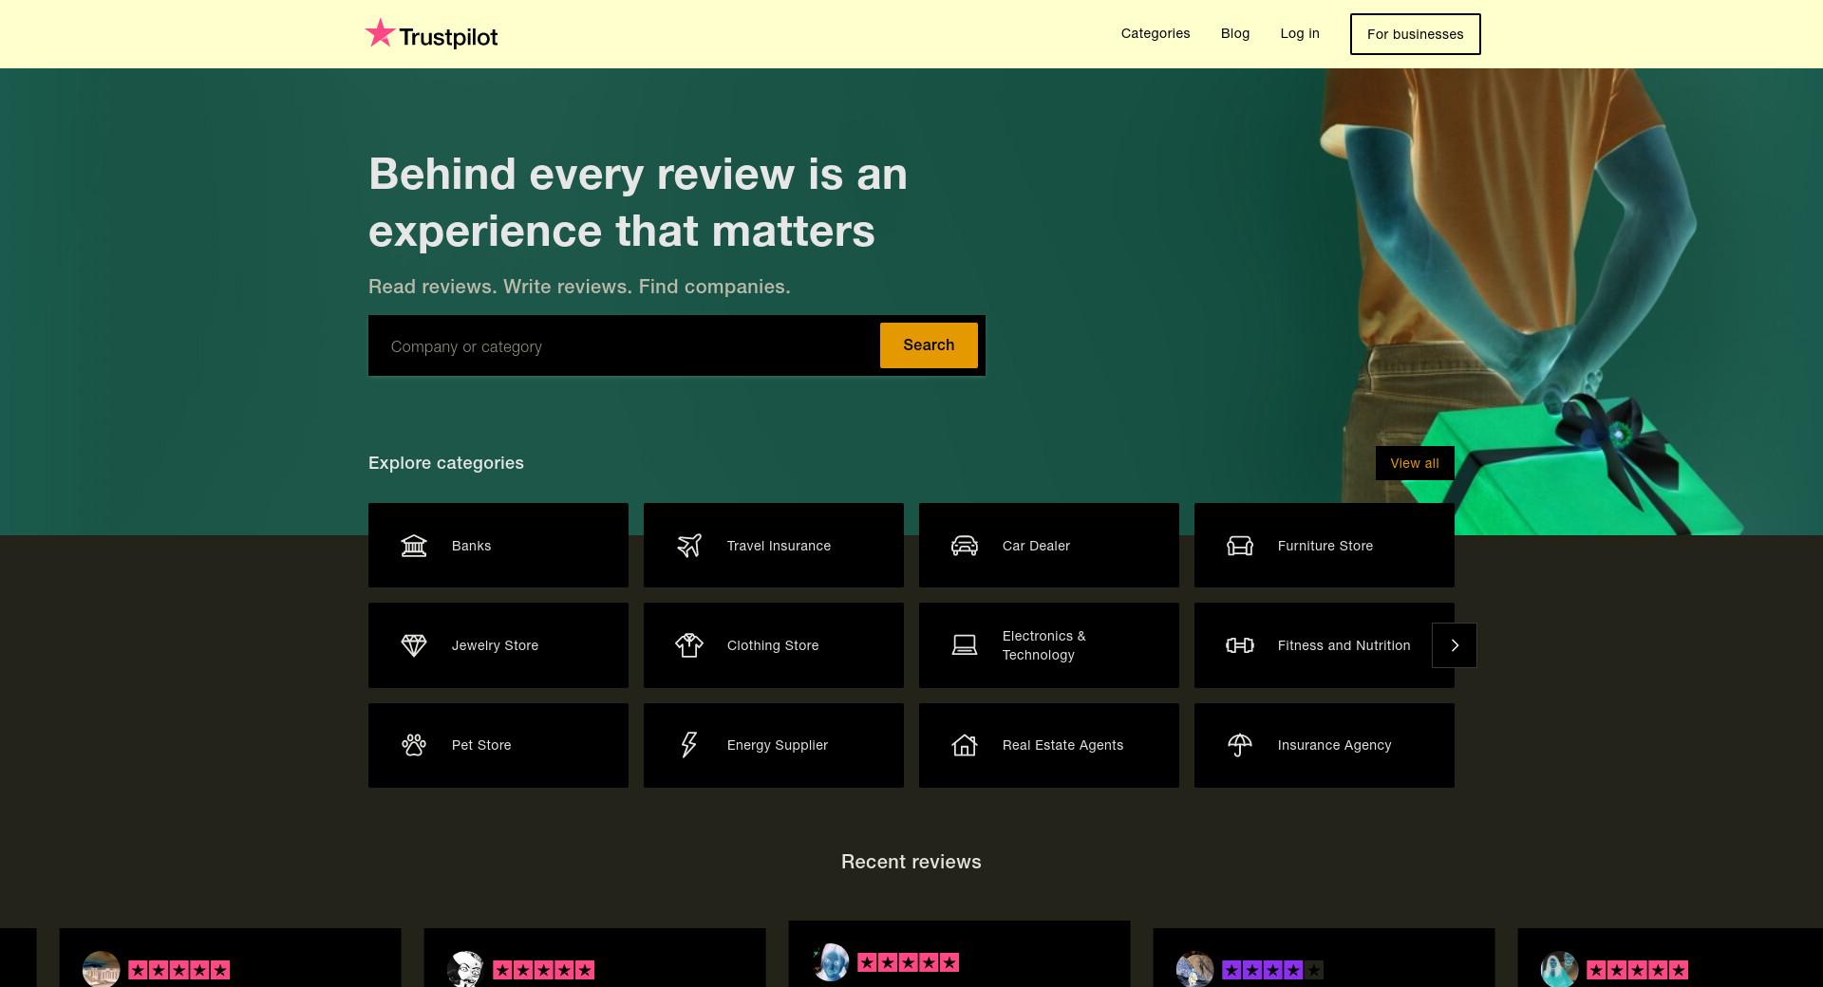Open the Insurance Agency category
Viewport: 1823px width, 987px height.
(1325, 745)
